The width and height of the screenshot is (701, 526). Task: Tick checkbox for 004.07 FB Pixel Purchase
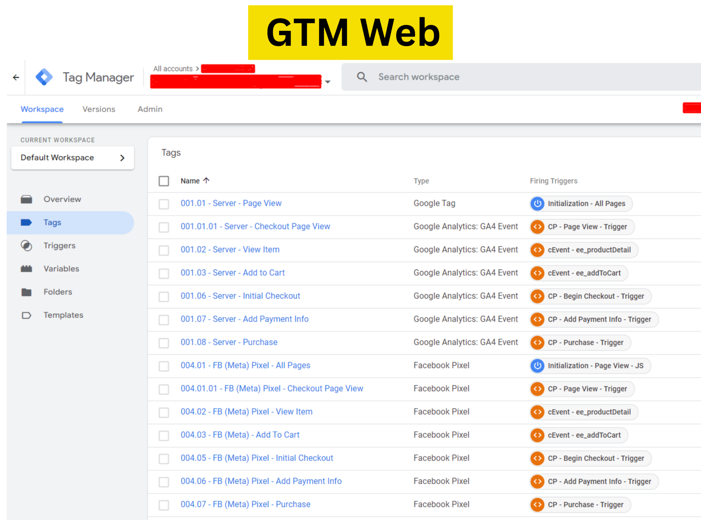click(164, 505)
